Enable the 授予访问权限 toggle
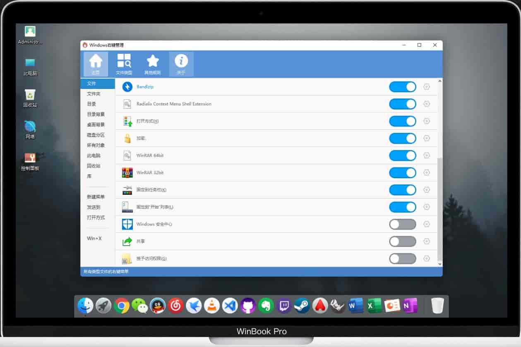Viewport: 521px width, 347px height. coord(403,258)
